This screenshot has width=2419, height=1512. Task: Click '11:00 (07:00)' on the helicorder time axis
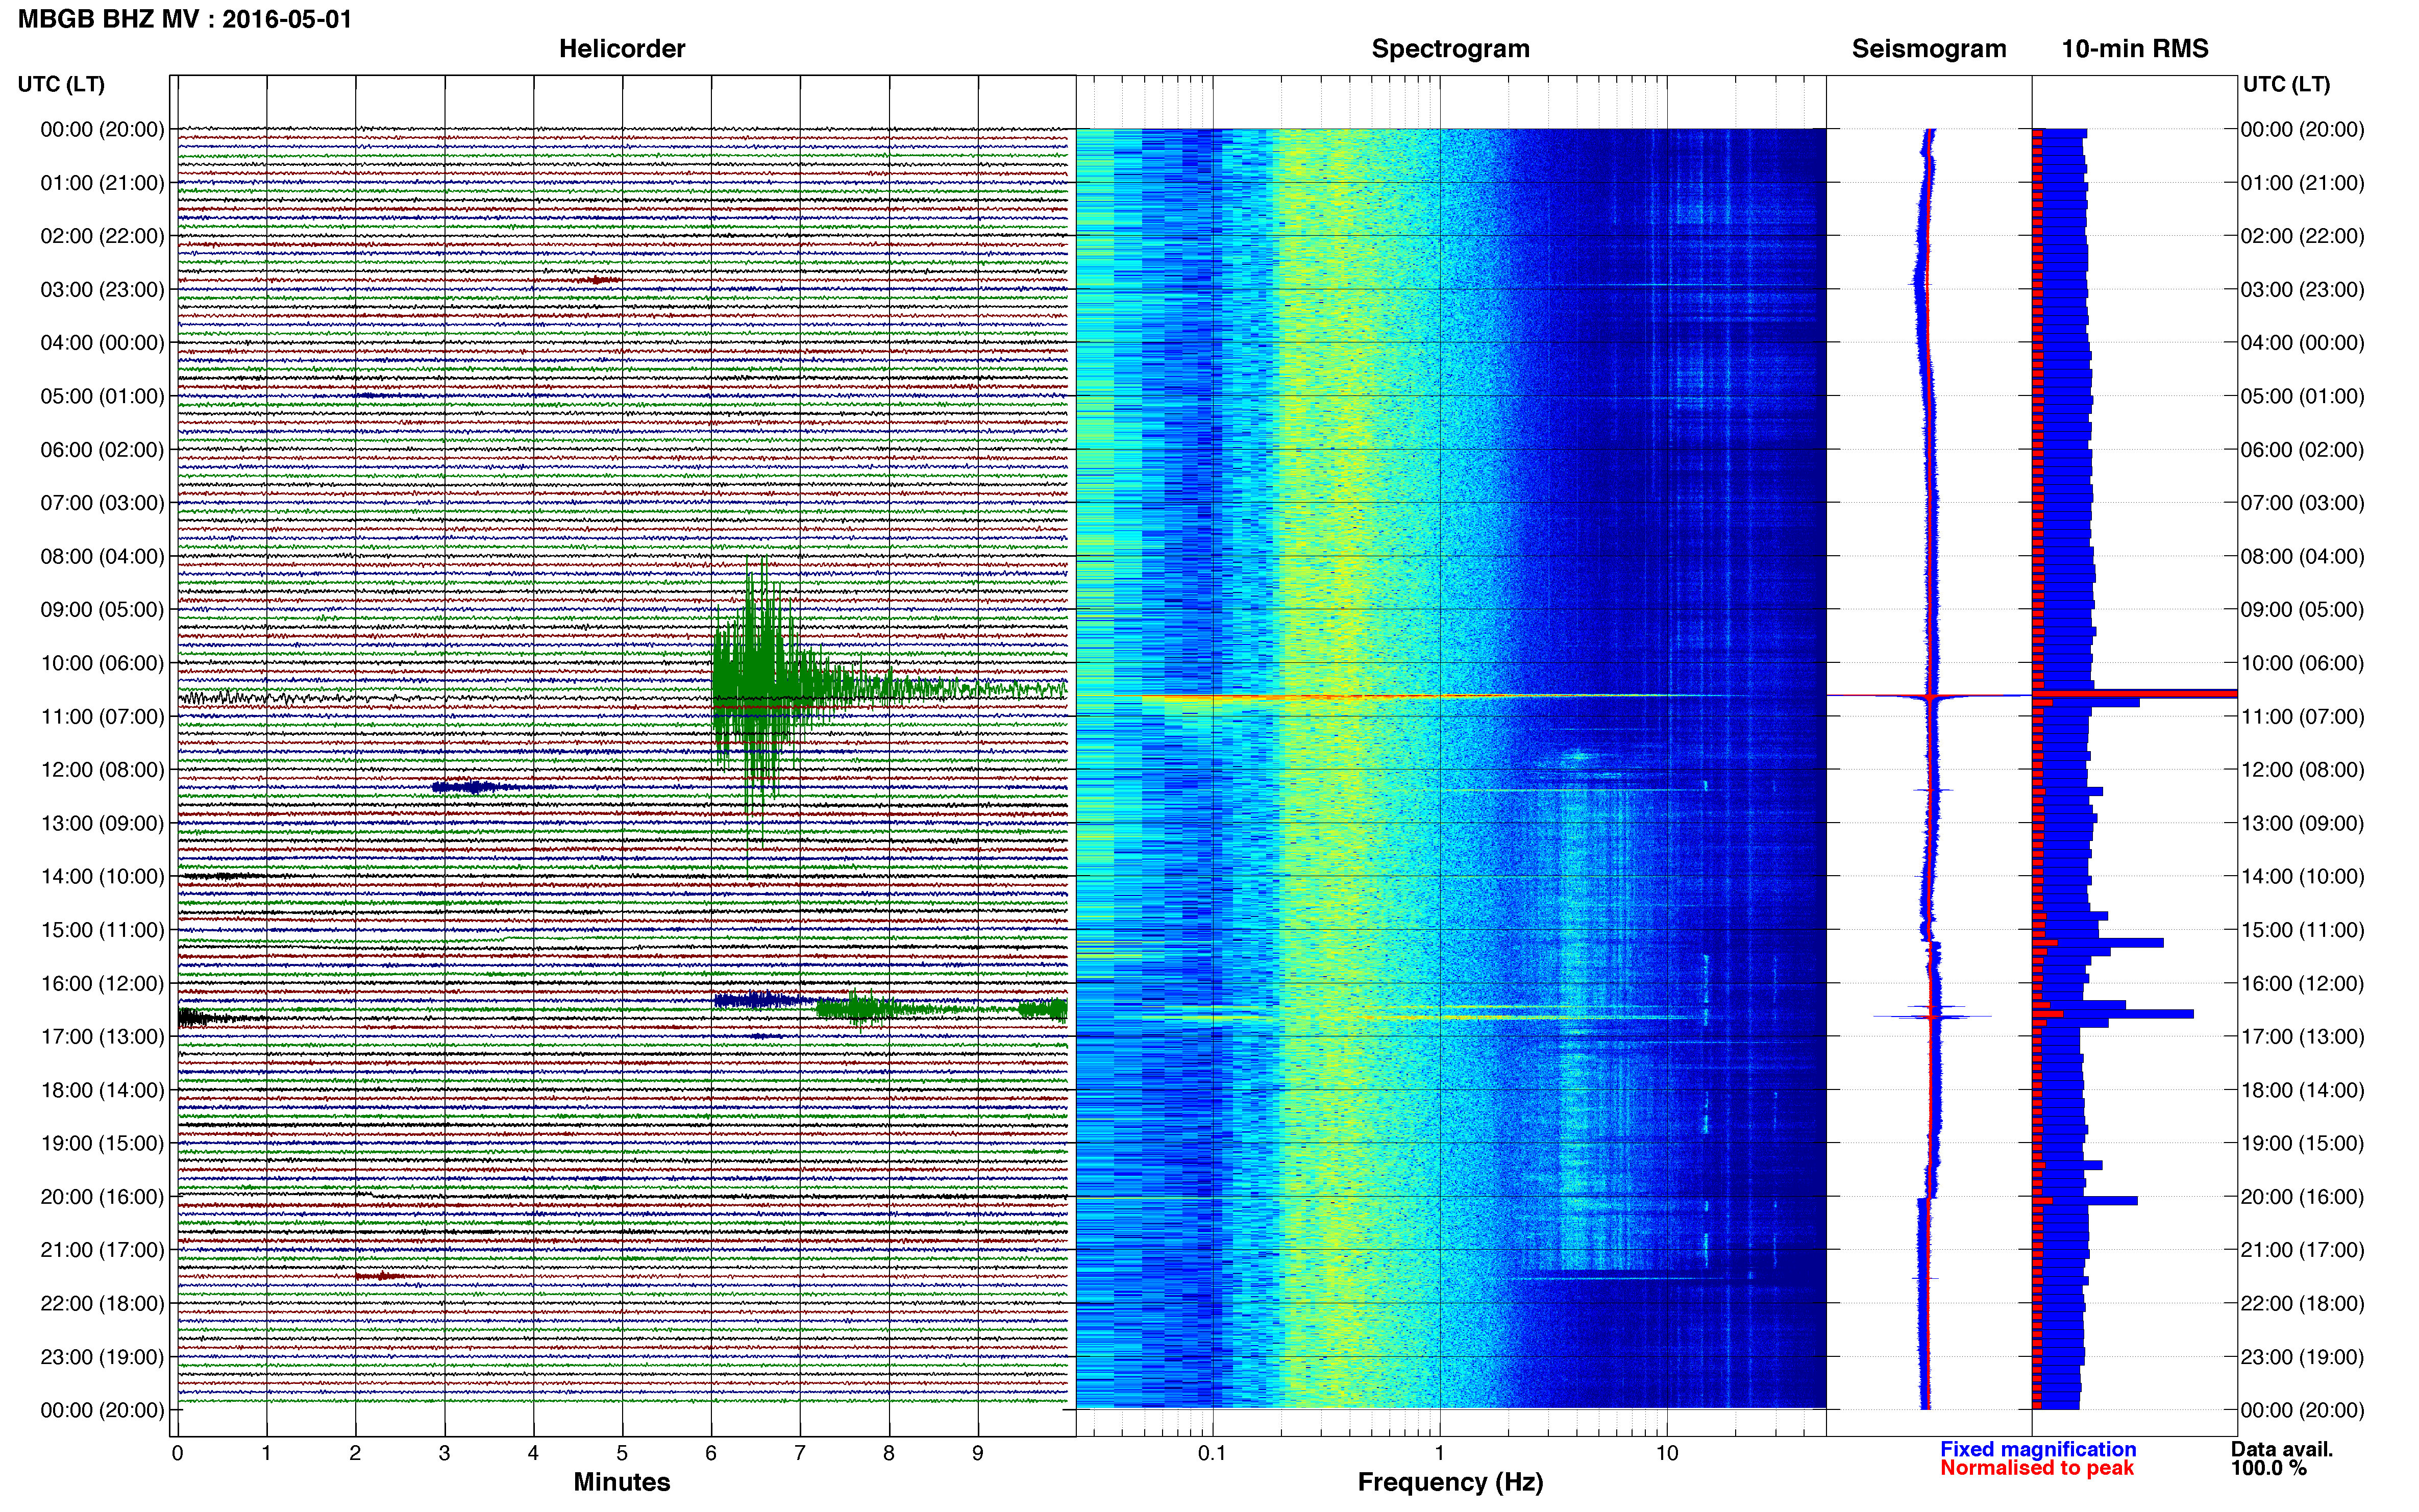point(102,716)
